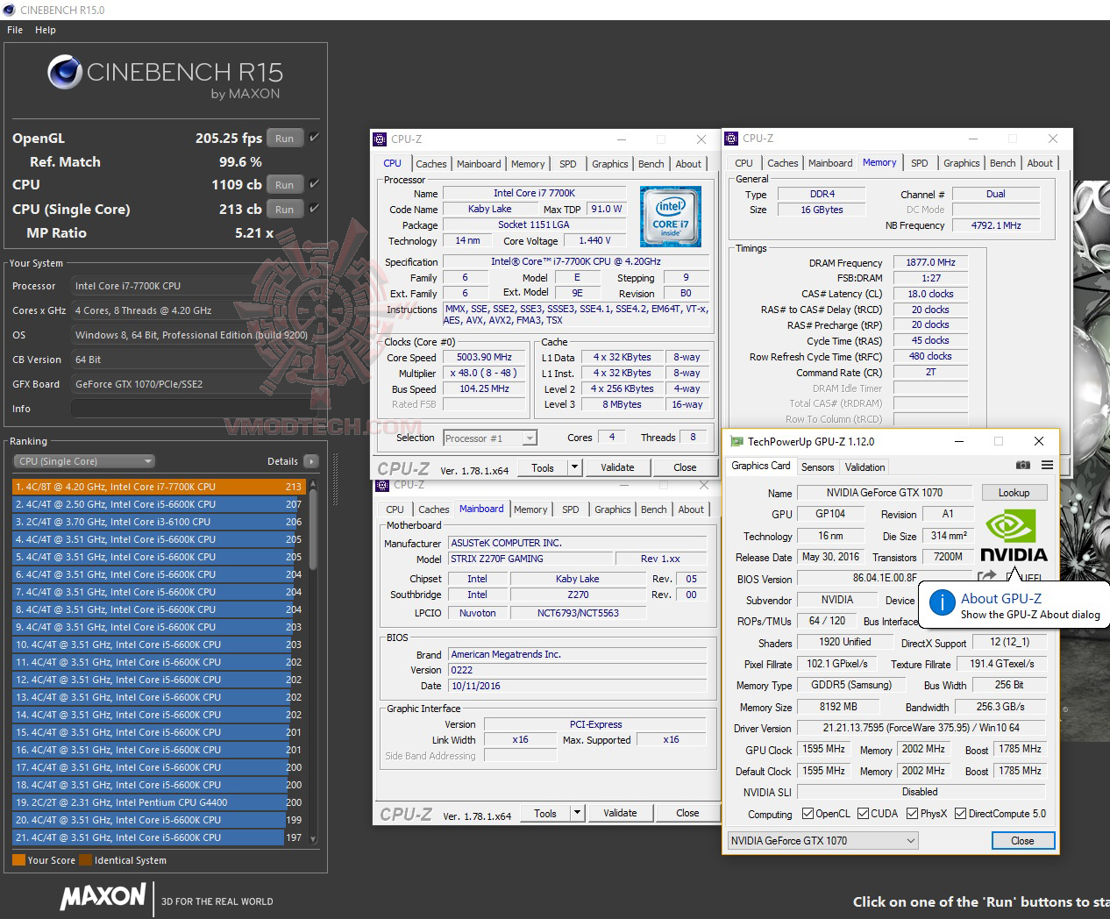Open the GPU-Z hamburger menu
The image size is (1110, 919).
[1047, 466]
